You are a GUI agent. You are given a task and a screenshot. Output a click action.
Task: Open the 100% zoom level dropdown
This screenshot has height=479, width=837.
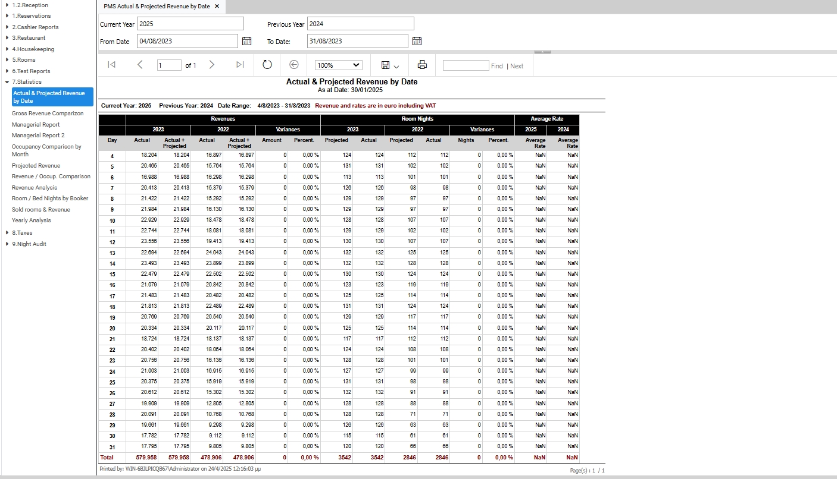tap(338, 65)
